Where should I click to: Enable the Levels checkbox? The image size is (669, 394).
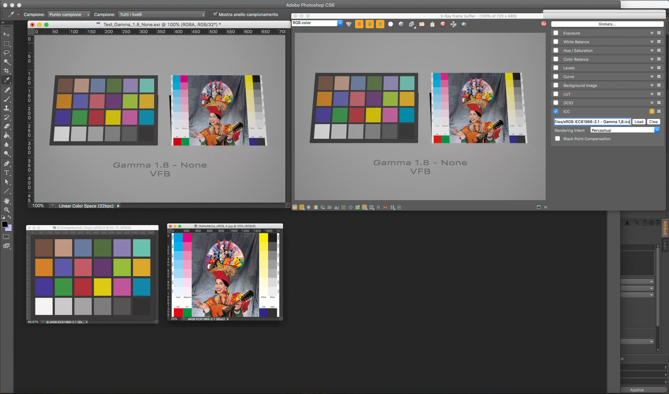[x=556, y=68]
